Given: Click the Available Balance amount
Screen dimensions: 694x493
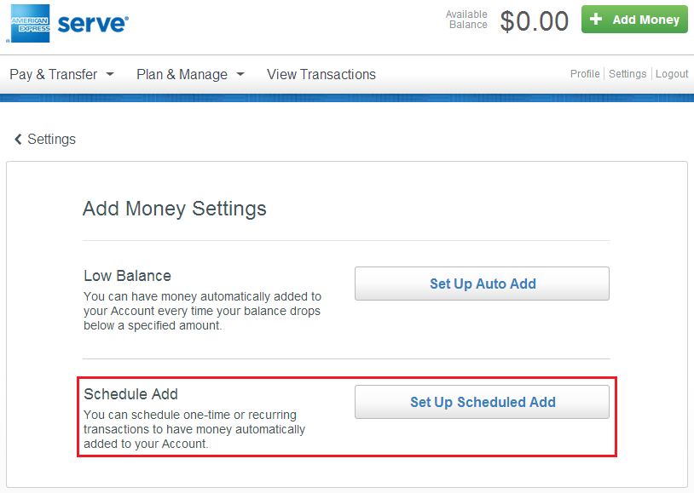Looking at the screenshot, I should coord(534,21).
